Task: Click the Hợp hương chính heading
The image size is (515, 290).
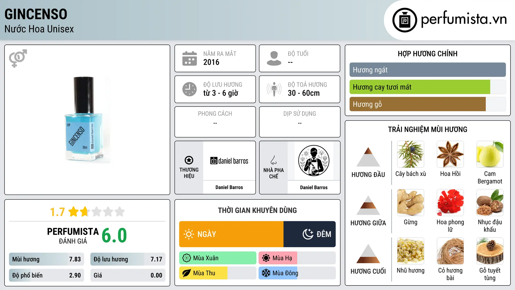Action: [428, 54]
